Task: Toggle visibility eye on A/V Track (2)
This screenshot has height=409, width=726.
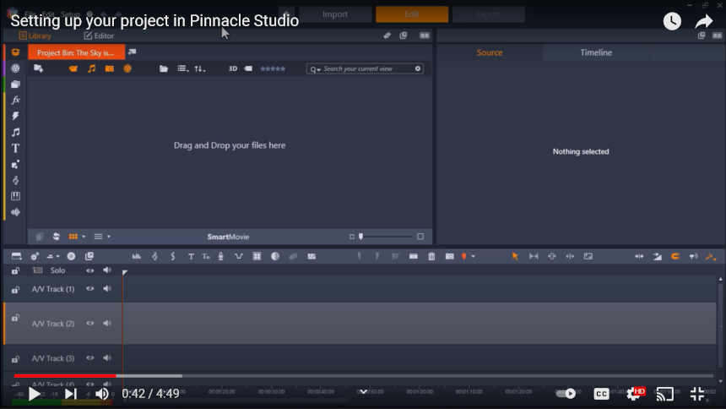Action: (89, 323)
